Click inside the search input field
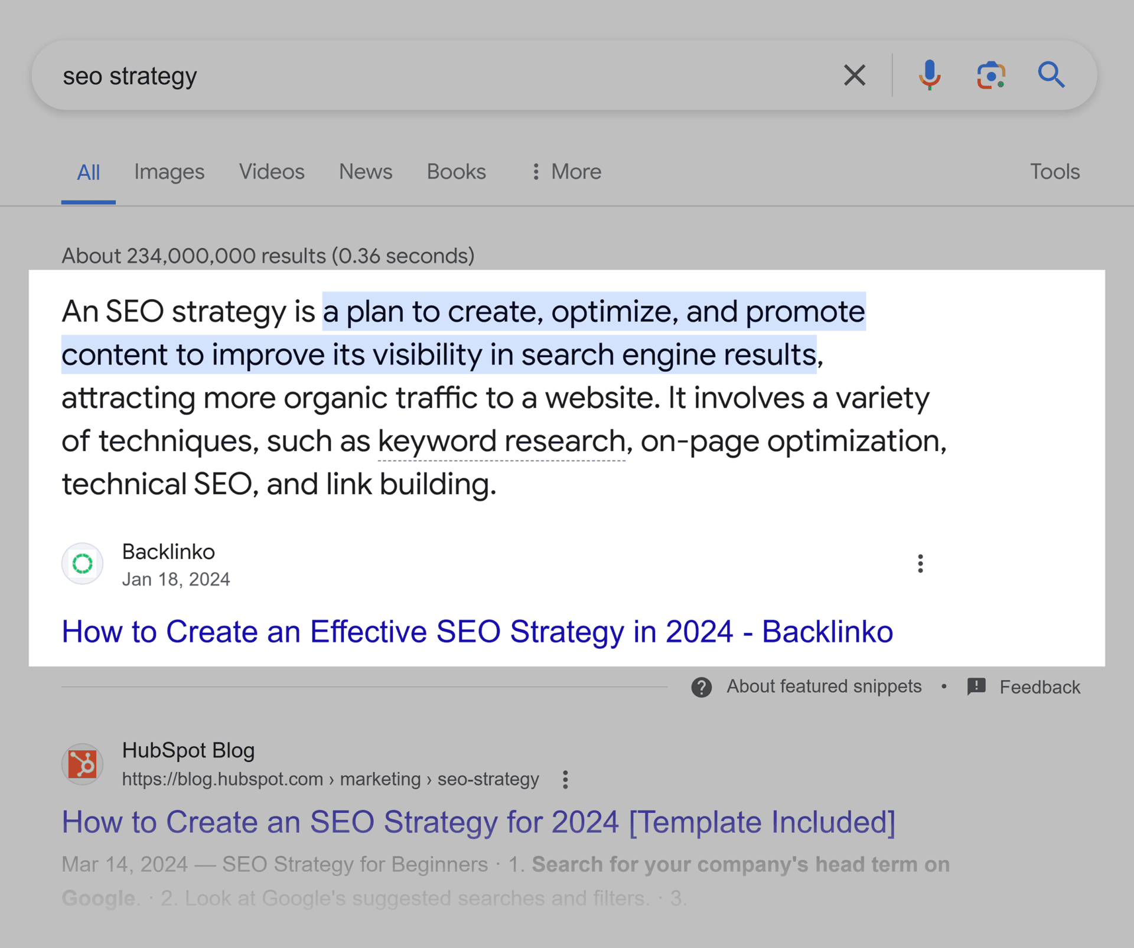 [413, 75]
